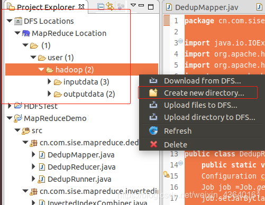This screenshot has height=205, width=265.
Task: Choose Upload files to DFS... menu entry
Action: pyautogui.click(x=200, y=105)
